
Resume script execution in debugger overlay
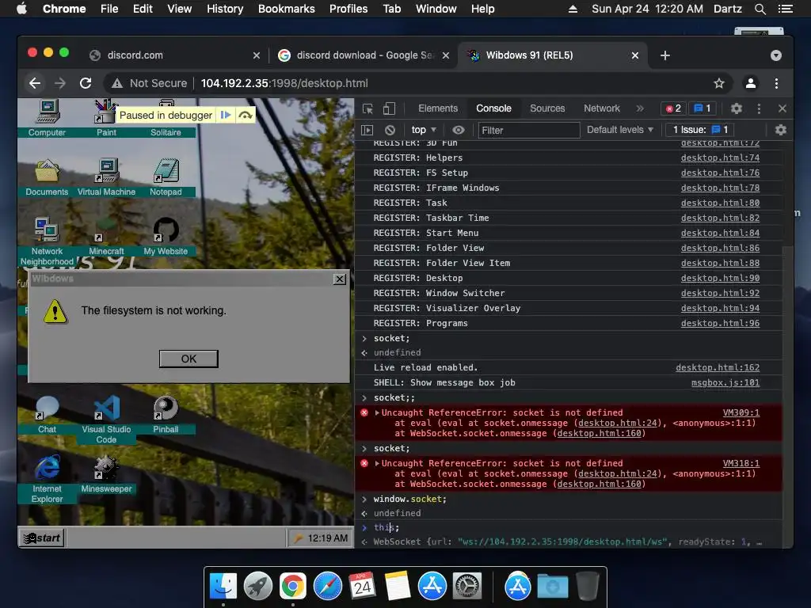click(x=226, y=115)
